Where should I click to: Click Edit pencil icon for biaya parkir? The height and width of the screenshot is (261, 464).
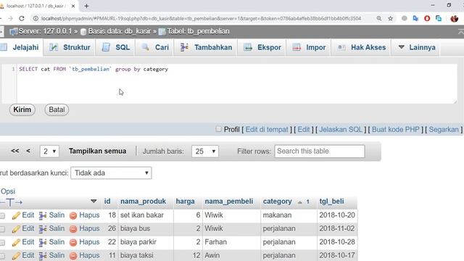click(x=16, y=243)
